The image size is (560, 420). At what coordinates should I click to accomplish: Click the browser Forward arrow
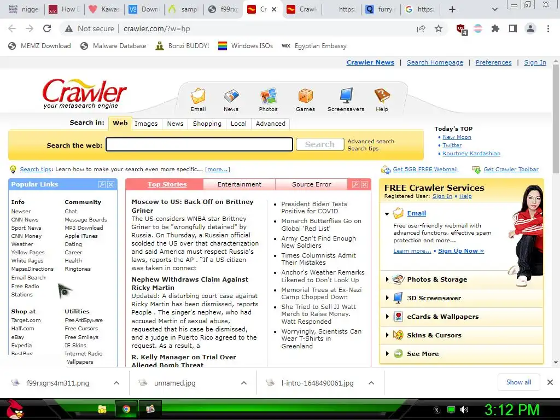tap(30, 28)
